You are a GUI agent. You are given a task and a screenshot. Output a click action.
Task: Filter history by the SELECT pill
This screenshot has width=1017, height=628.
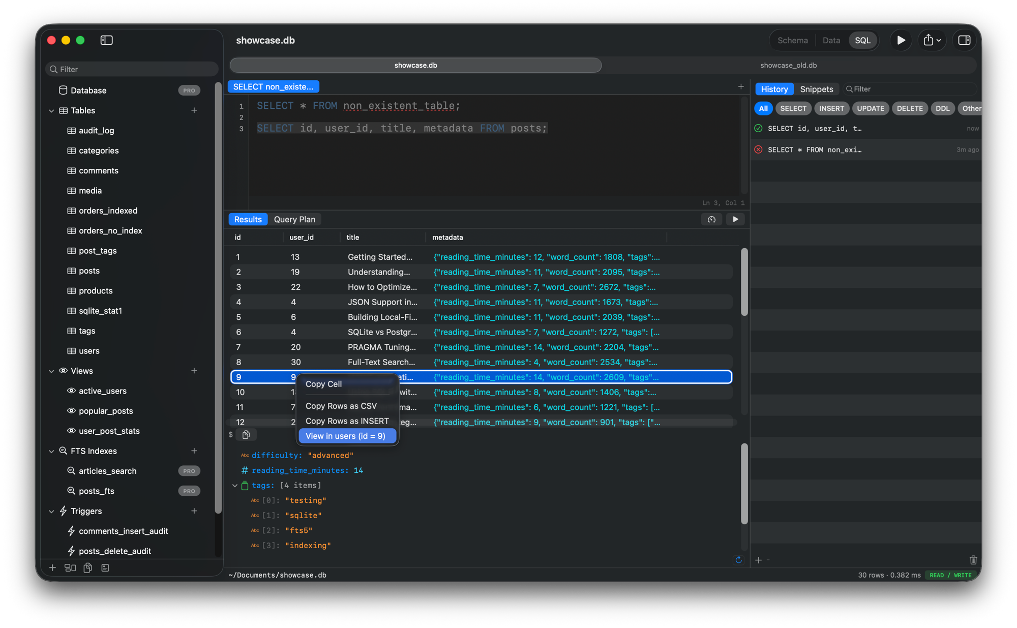(x=793, y=108)
